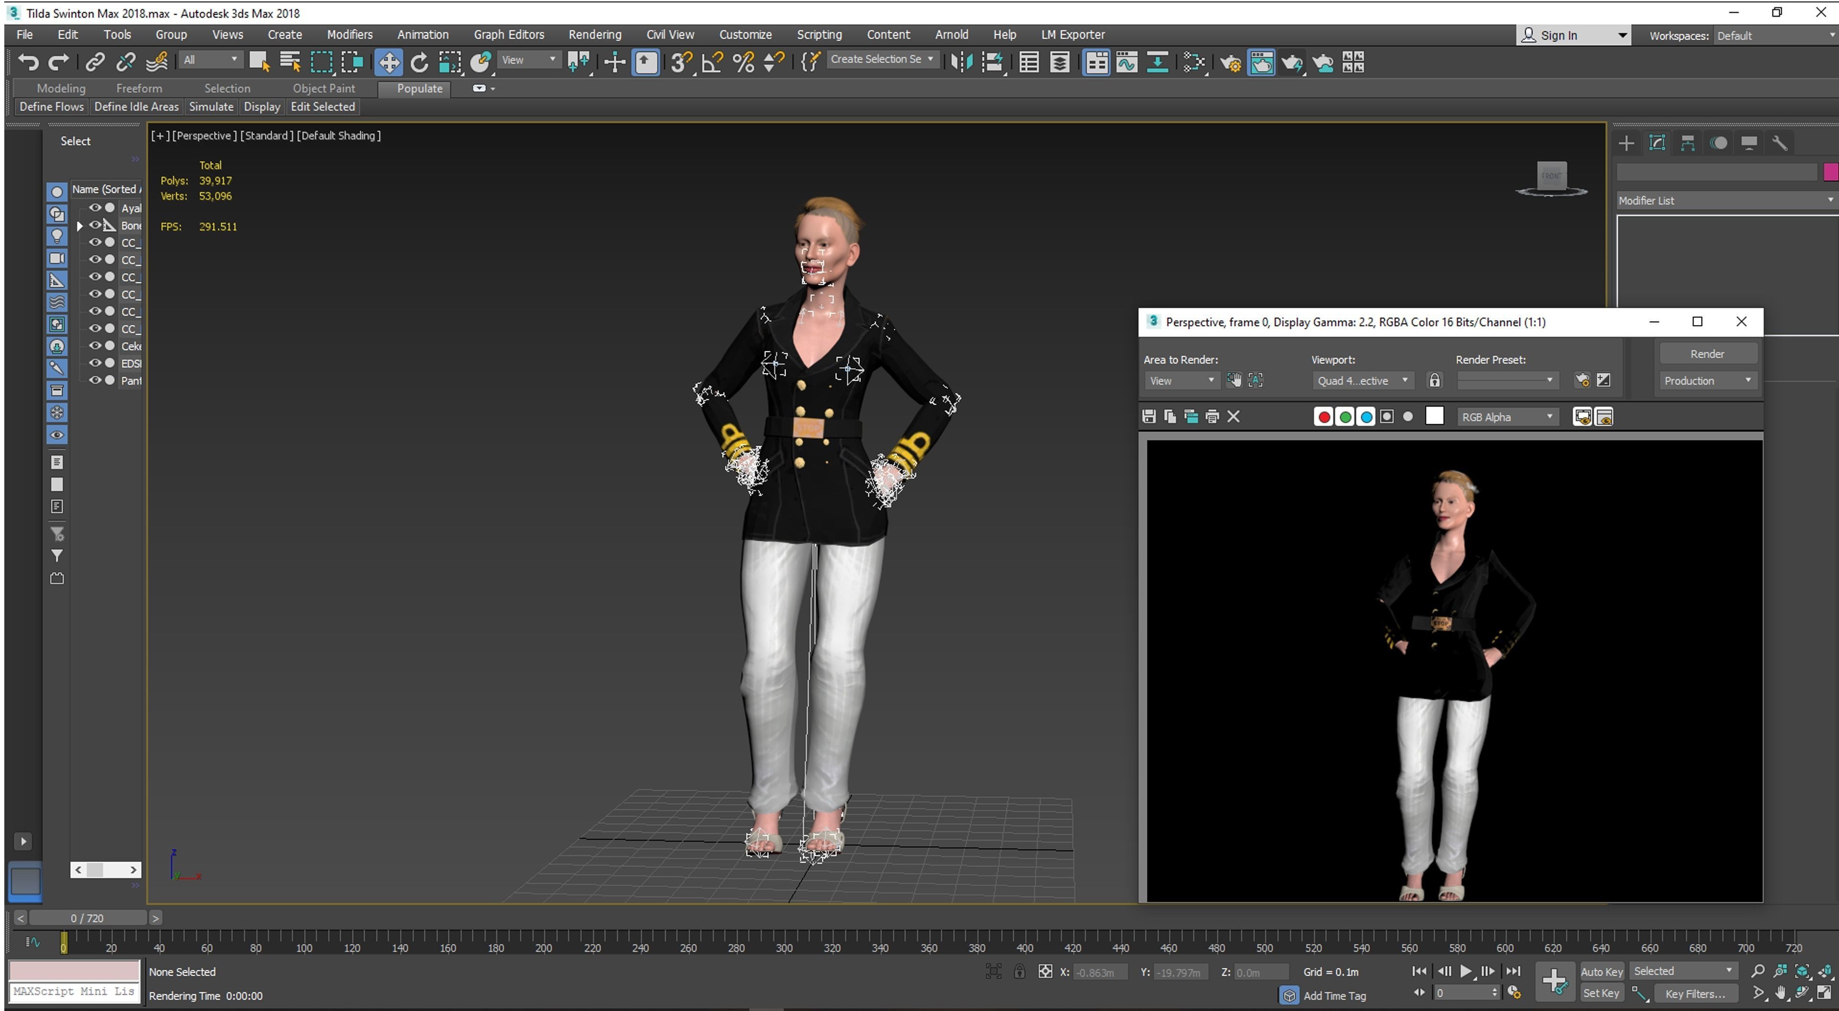Toggle visibility eye of Ceke object
1839x1011 pixels.
(x=94, y=345)
